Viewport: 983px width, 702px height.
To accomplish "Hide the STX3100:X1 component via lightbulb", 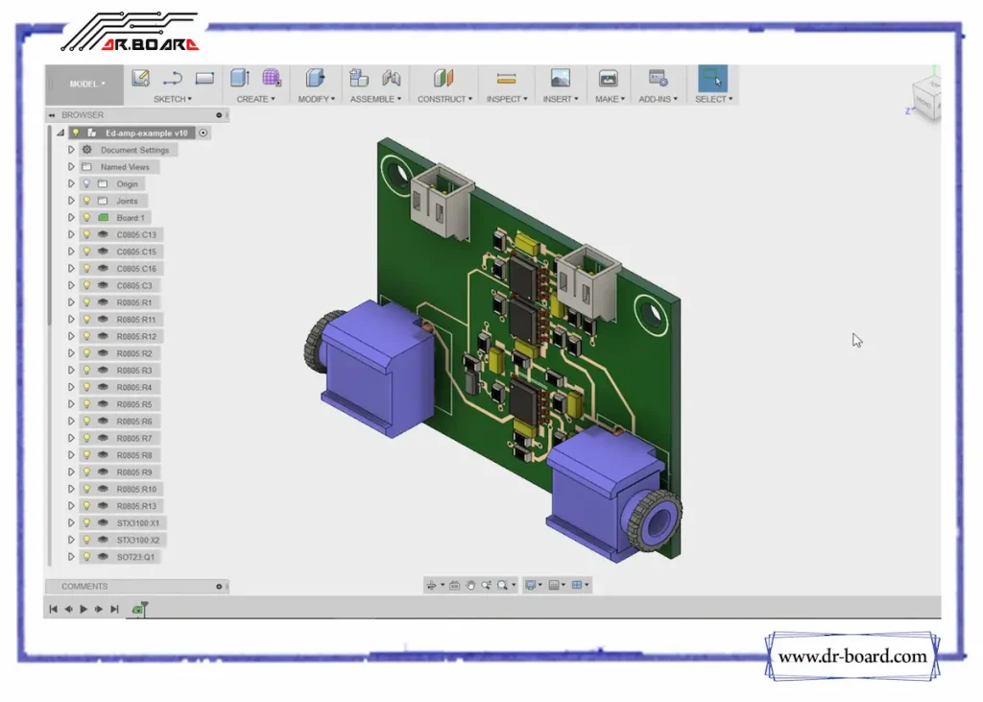I will click(x=86, y=523).
